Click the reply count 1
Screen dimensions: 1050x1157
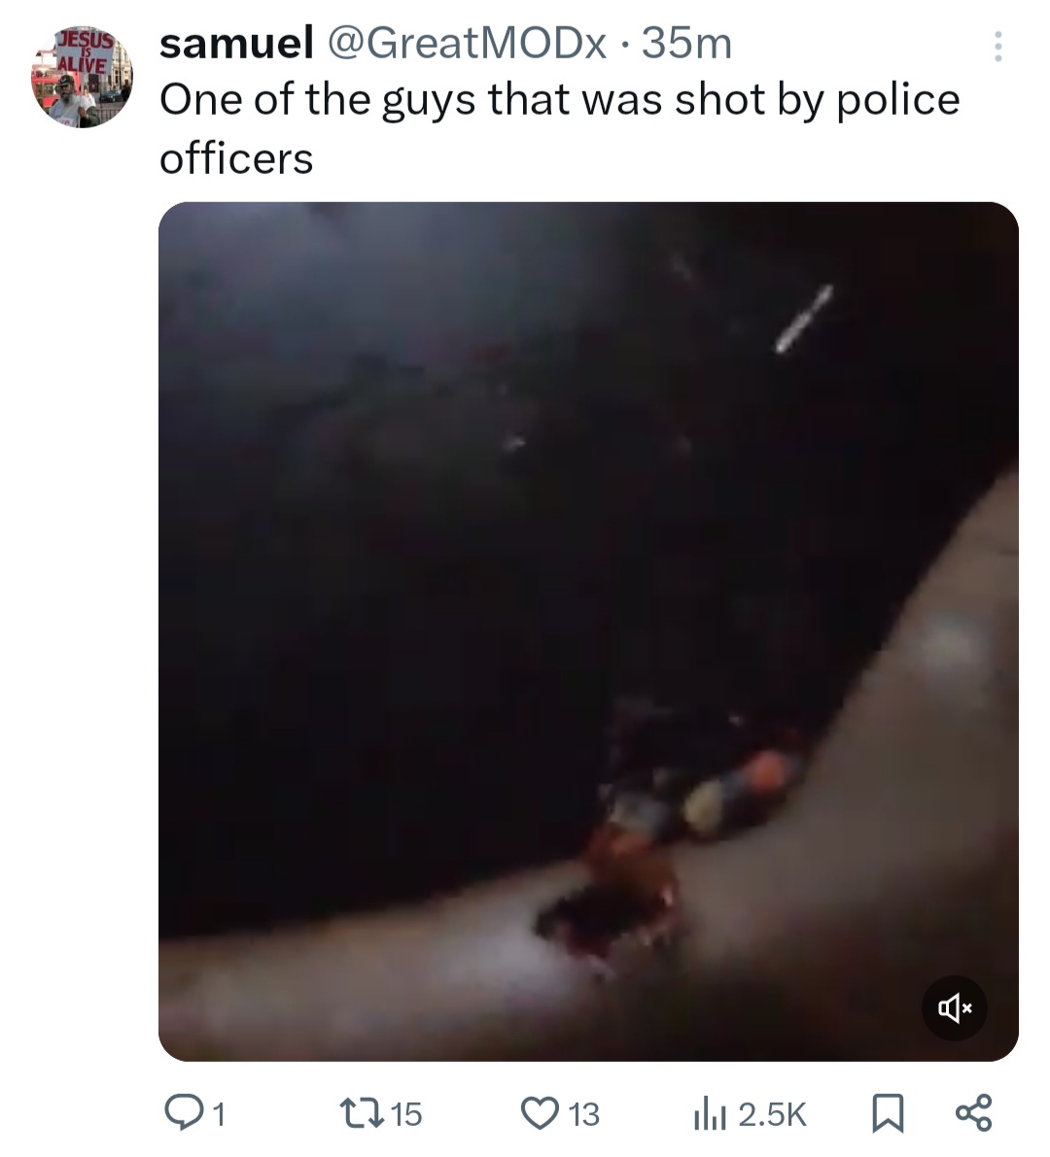(x=217, y=1114)
